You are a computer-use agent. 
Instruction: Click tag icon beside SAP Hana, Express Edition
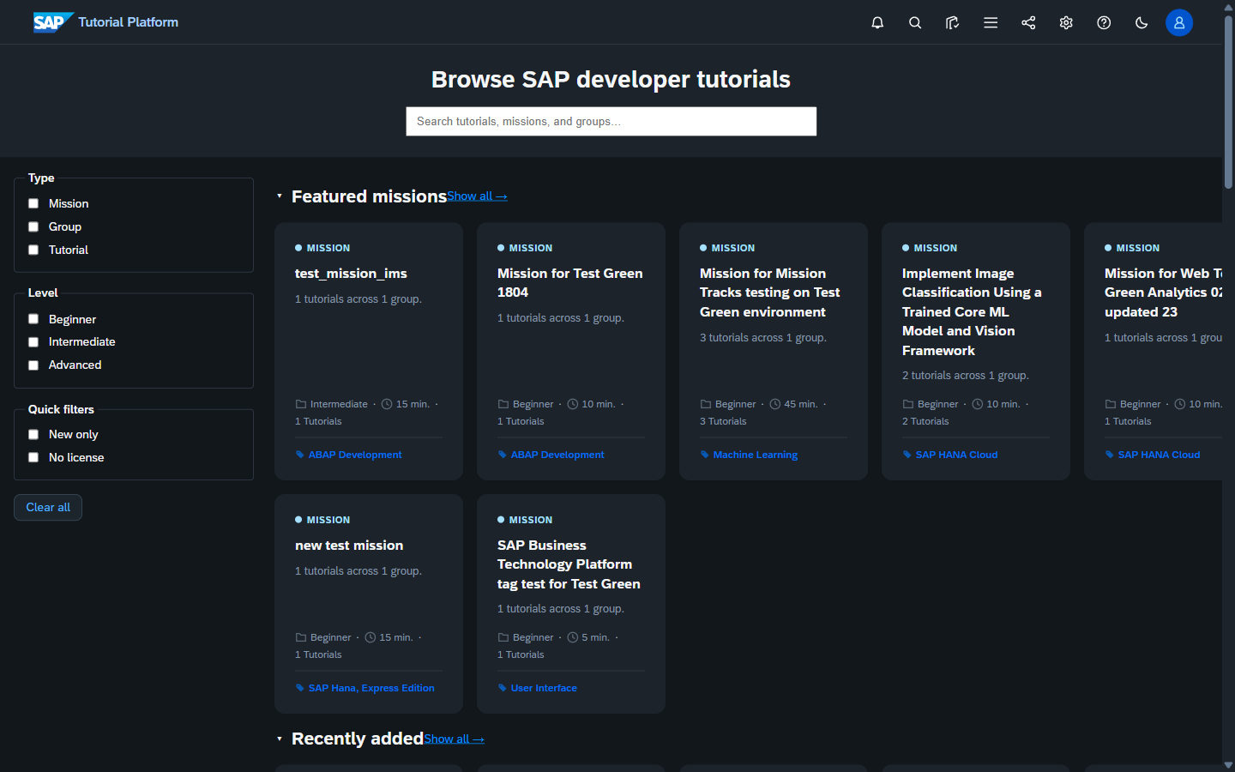300,688
